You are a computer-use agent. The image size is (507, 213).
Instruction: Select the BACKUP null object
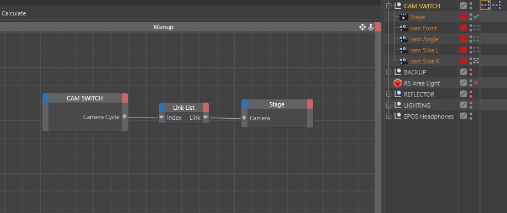click(x=415, y=72)
